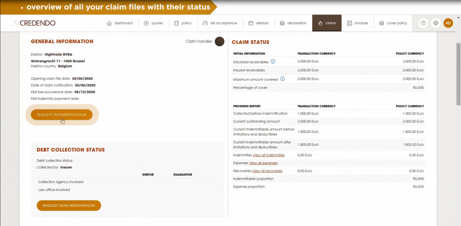Click Indemnifiable proportion row label
Viewport: 461px width, 226px height.
(x=253, y=179)
